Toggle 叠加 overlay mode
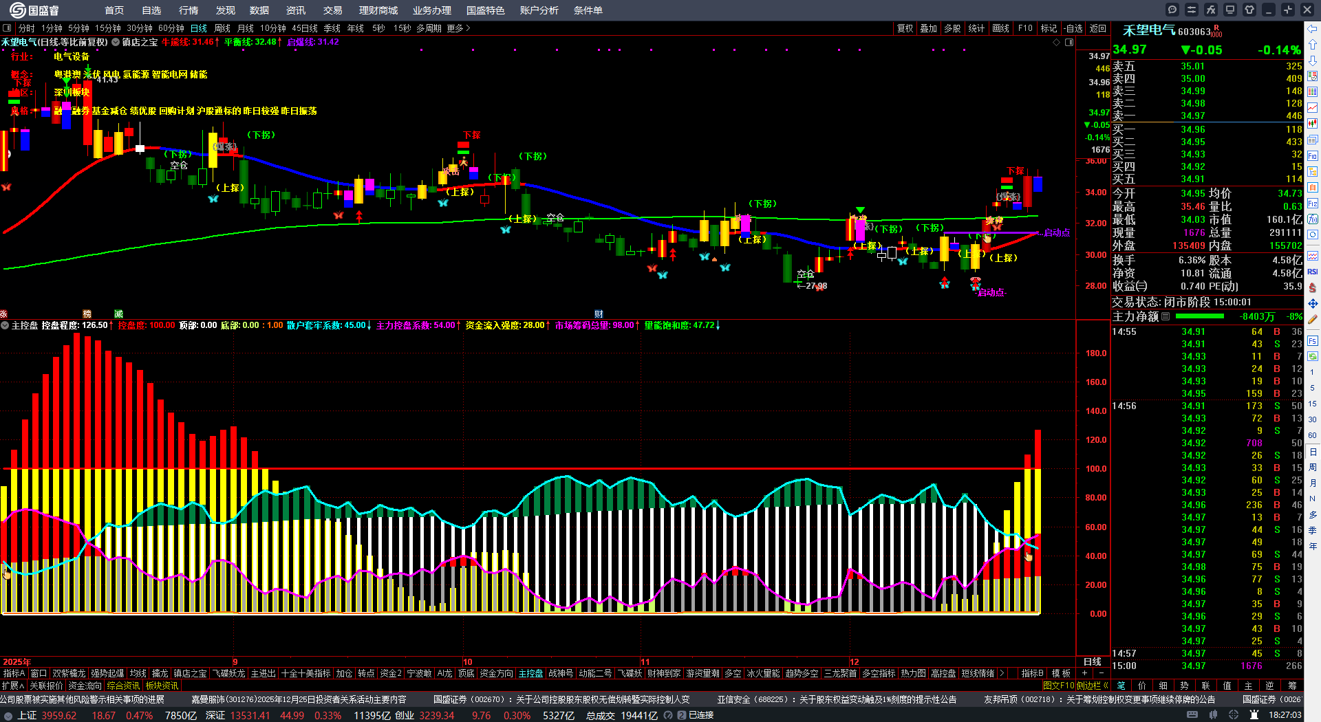This screenshot has height=722, width=1321. 929,28
